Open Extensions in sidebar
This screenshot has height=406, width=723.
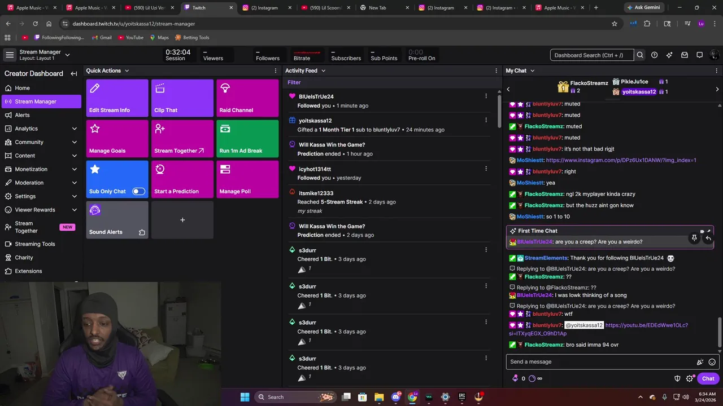[41, 271]
